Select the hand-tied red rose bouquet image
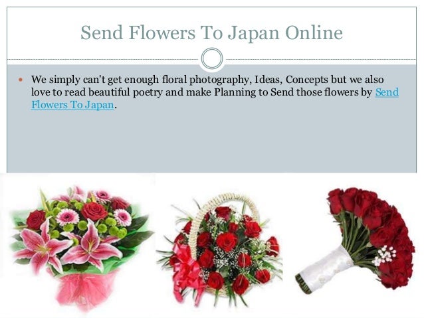 click(354, 240)
